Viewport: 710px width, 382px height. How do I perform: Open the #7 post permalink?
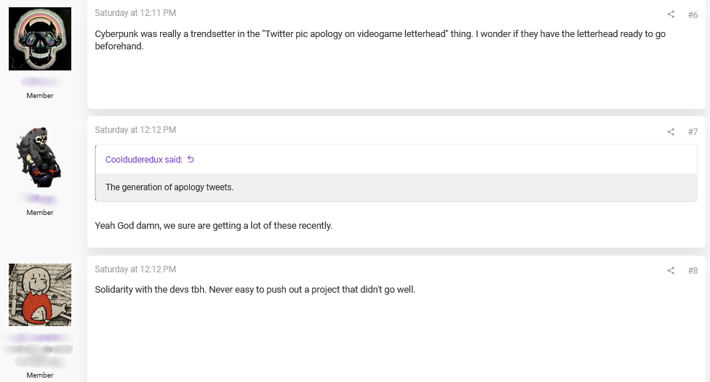tap(693, 131)
